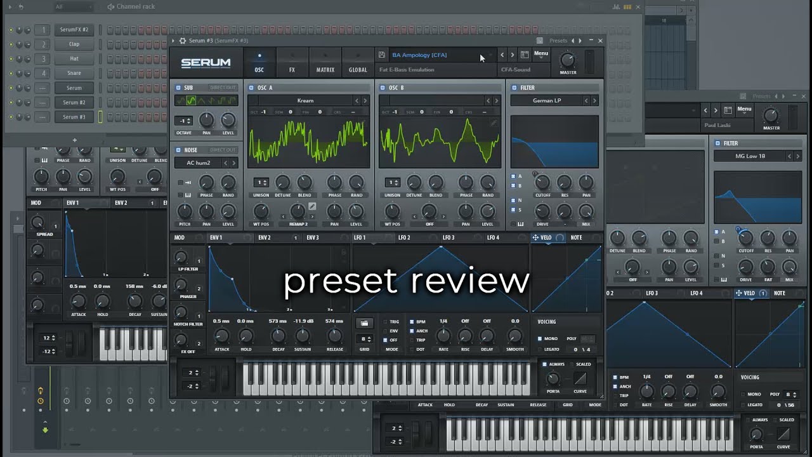Click the PORTA knob in Serum #3
Screen dimensions: 812x457
[x=553, y=379]
